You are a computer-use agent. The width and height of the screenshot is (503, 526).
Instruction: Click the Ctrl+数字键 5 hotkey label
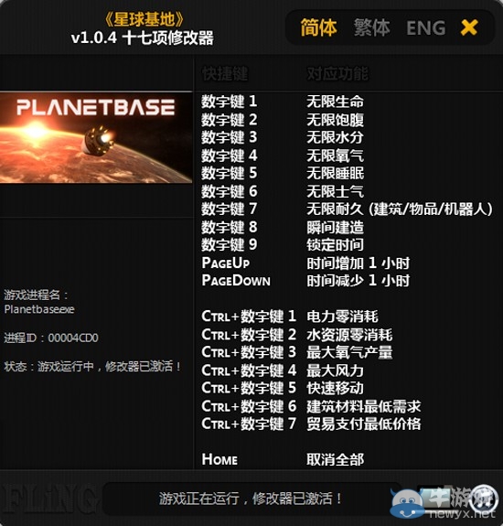[249, 388]
